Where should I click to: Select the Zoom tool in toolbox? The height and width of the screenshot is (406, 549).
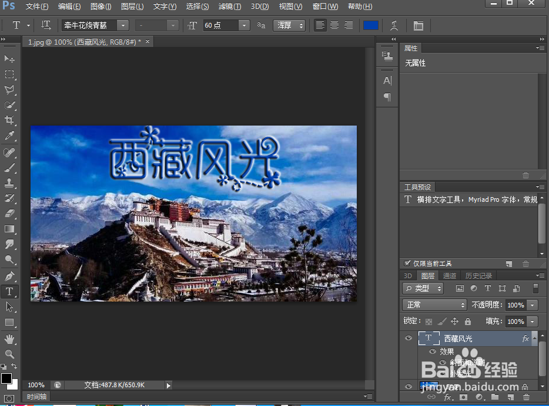[x=9, y=354]
